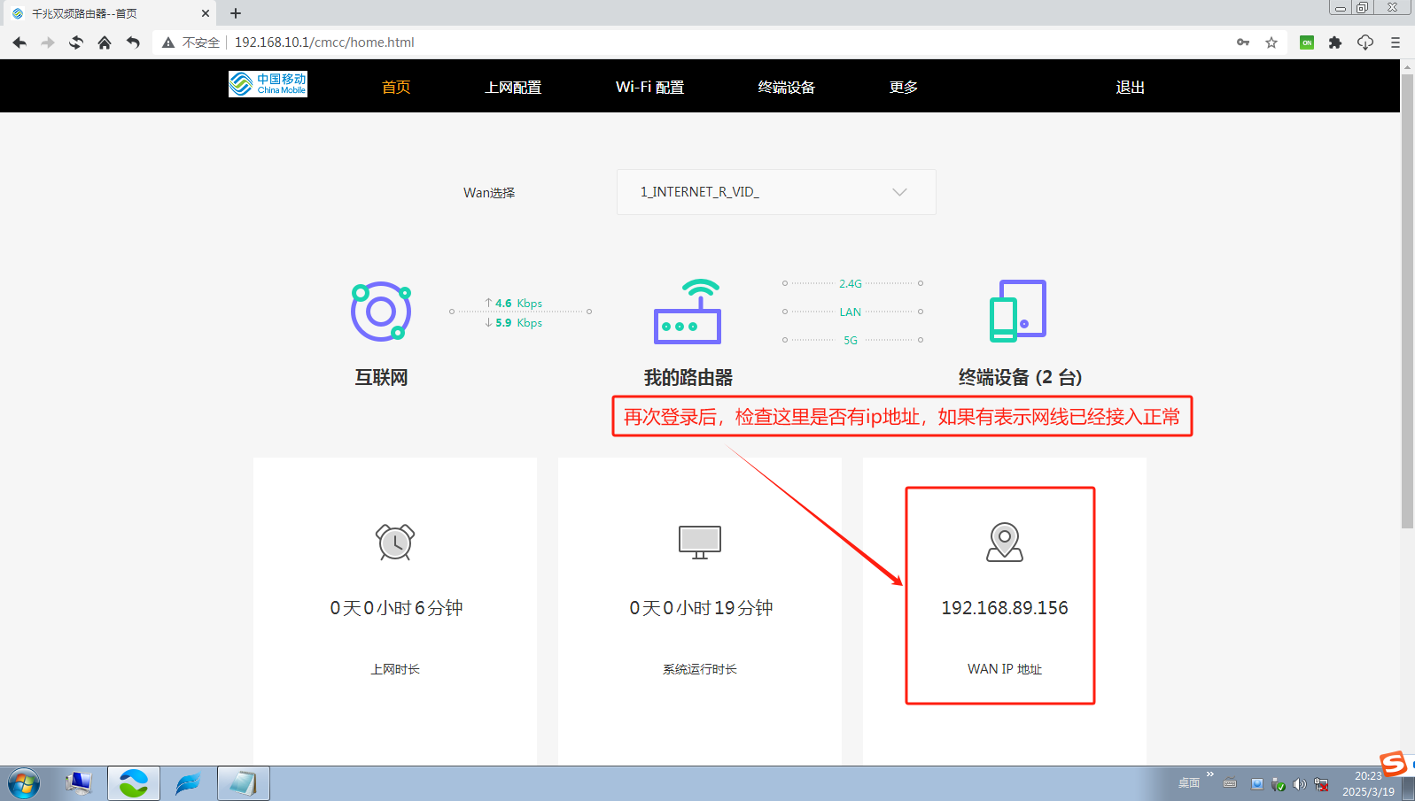The height and width of the screenshot is (801, 1415).
Task: Open the 更多 menu
Action: click(x=904, y=87)
